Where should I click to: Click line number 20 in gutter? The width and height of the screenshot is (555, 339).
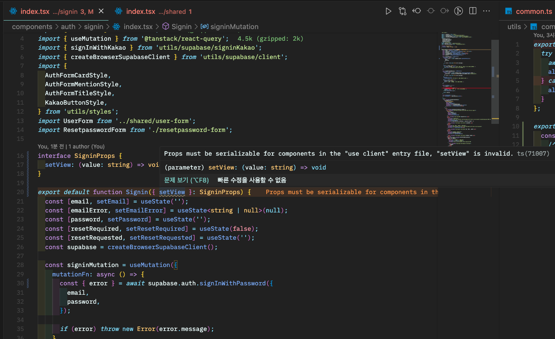click(x=20, y=192)
